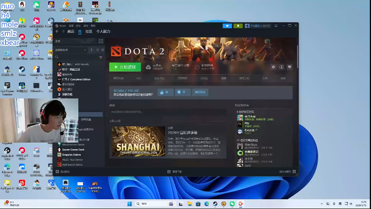Click the green Play Dota 2 button
Screen dimensions: 371x209
tap(125, 67)
